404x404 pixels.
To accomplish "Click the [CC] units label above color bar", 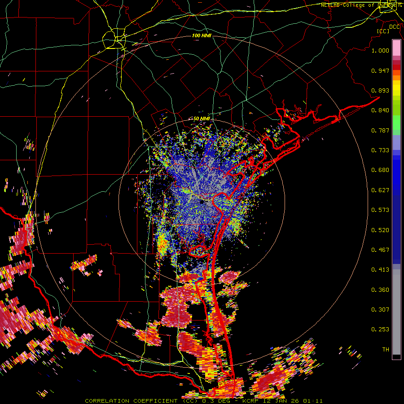I will tap(383, 31).
